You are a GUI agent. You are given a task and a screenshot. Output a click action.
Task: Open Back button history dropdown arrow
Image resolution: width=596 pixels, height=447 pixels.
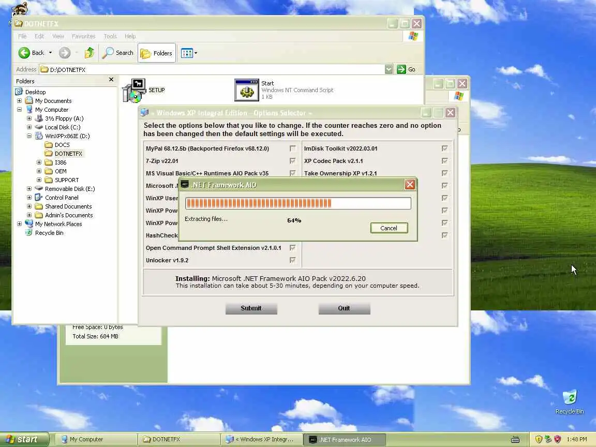50,53
